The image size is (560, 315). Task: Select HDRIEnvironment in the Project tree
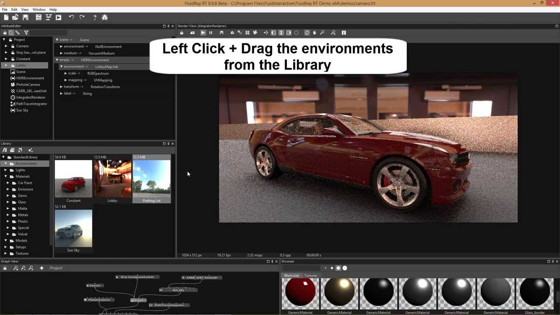coord(30,78)
